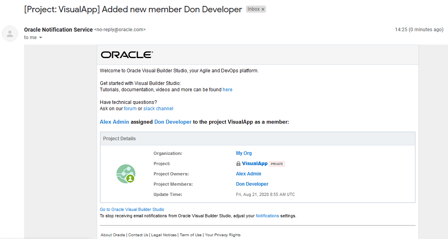Click the VisualApp project avatar icon

coord(126,174)
